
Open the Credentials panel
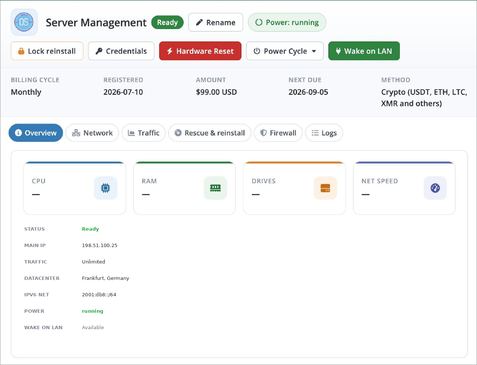tap(121, 51)
